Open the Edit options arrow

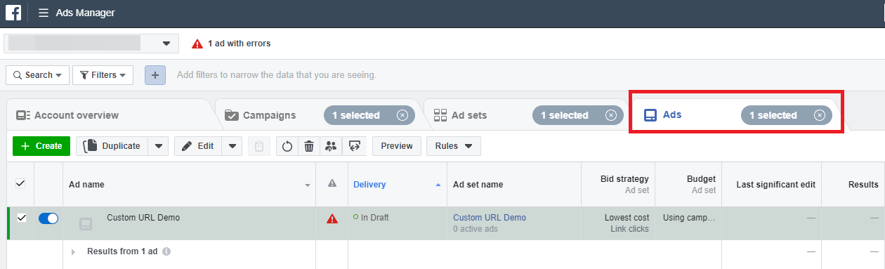click(x=232, y=146)
